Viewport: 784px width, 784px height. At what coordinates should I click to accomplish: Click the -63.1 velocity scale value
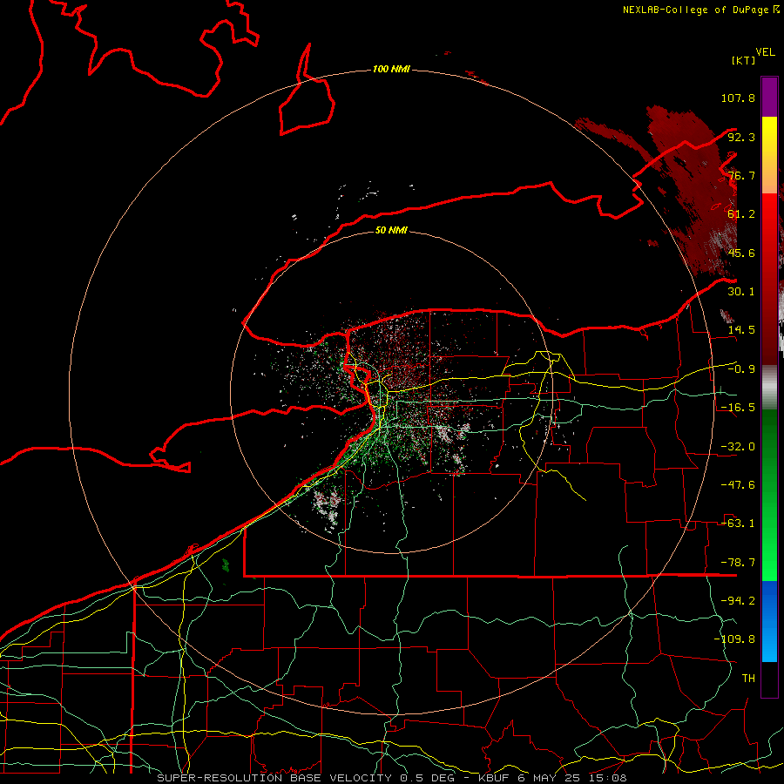[x=738, y=524]
